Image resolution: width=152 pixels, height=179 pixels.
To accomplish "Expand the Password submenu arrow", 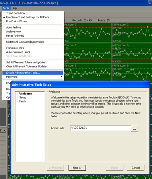I will (61, 77).
